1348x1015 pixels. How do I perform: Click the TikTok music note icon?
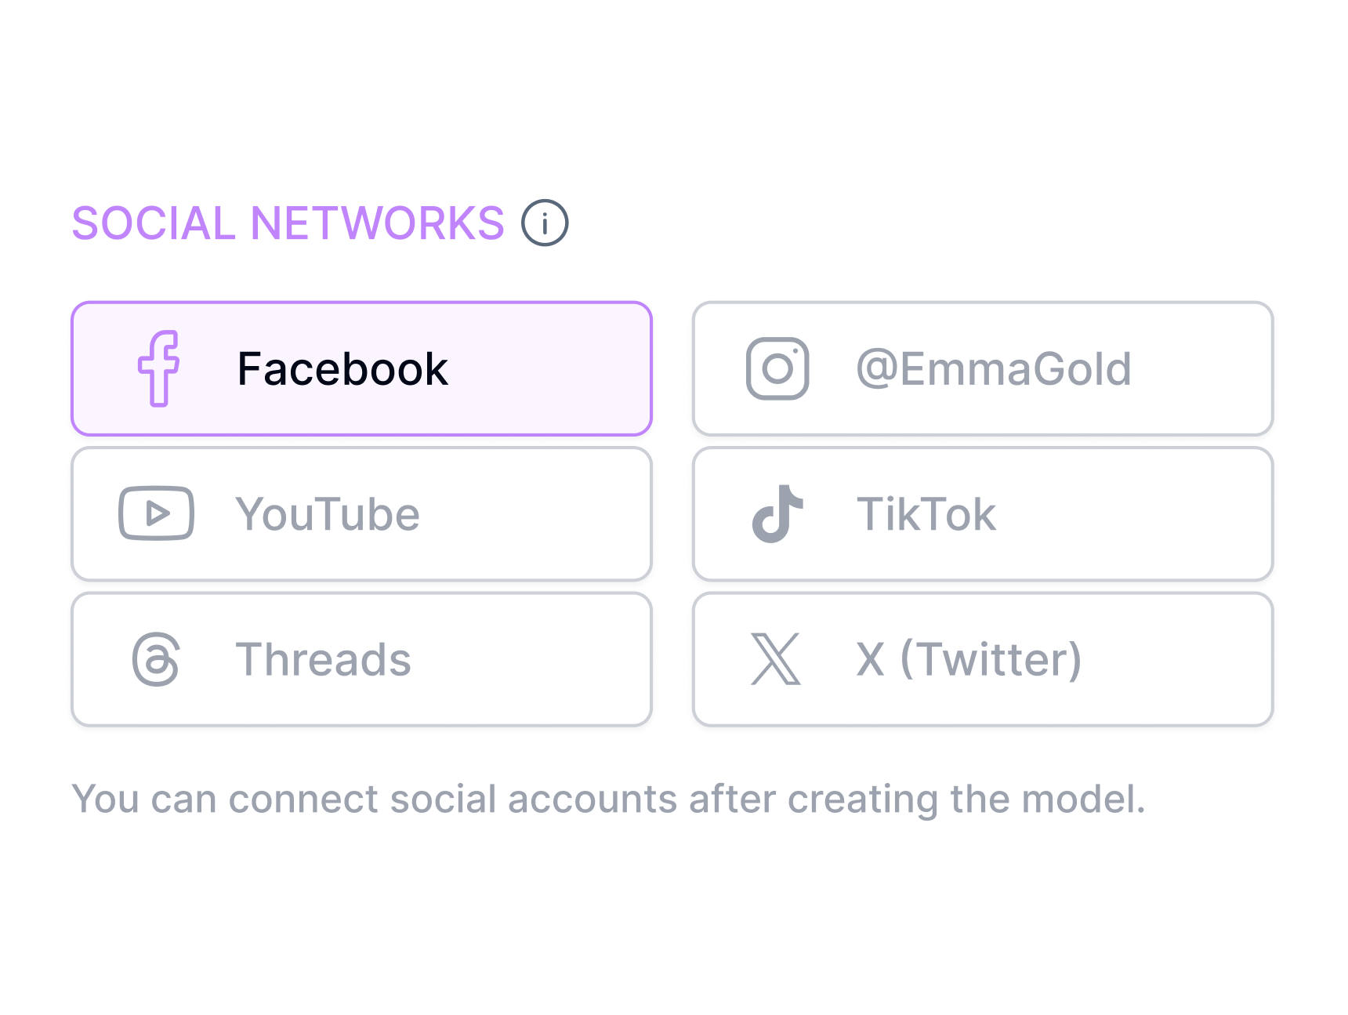776,513
